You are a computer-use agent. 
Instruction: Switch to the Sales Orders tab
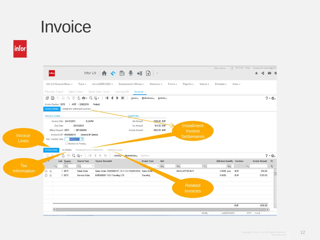click(x=76, y=92)
